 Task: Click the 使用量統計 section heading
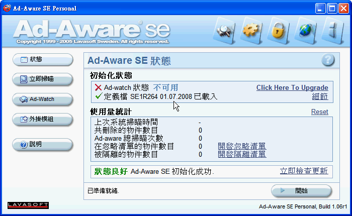pyautogui.click(x=111, y=112)
